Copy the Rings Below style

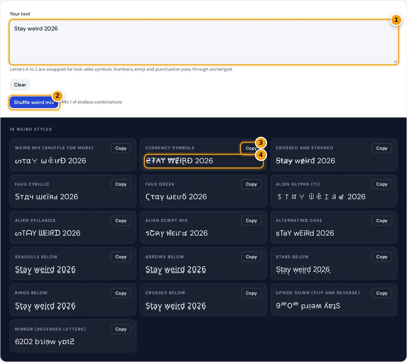coord(121,293)
